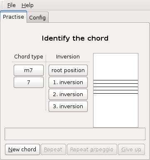Open the Help menu
The height and width of the screenshot is (160, 150).
(x=27, y=5)
